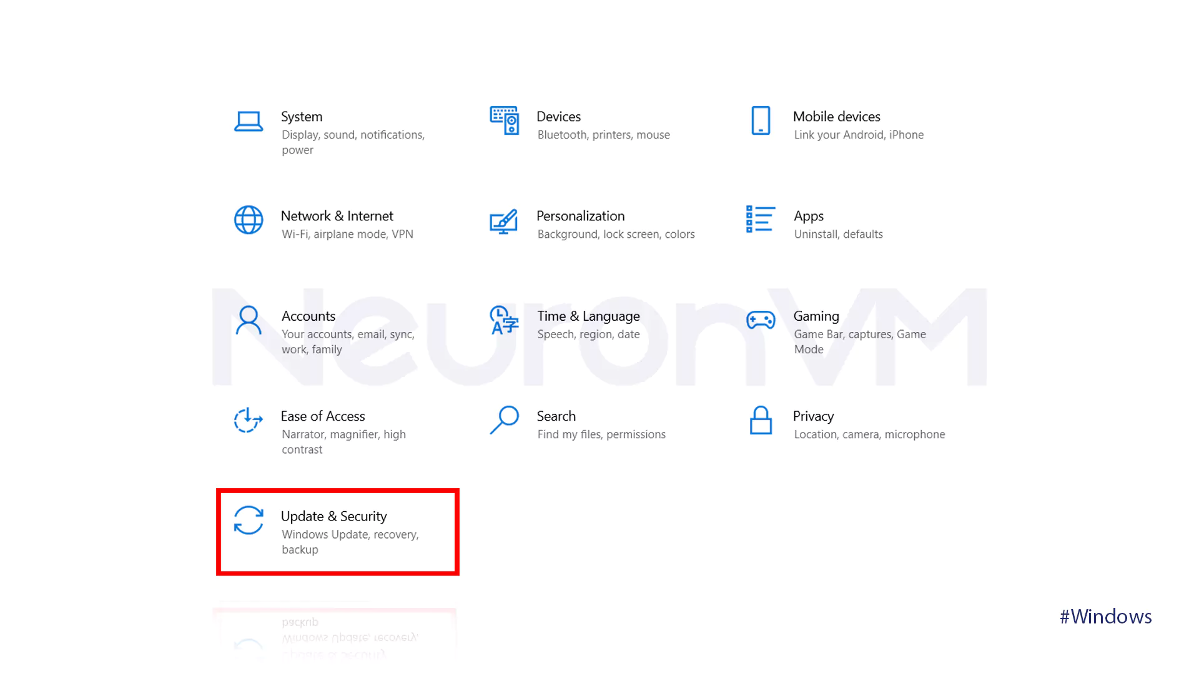Image resolution: width=1199 pixels, height=674 pixels.
Task: Click 'Location, camera, microphone' text
Action: click(869, 434)
